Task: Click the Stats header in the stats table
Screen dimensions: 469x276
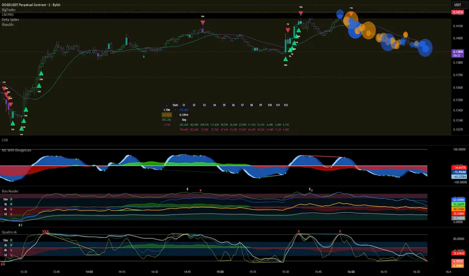Action: 175,105
